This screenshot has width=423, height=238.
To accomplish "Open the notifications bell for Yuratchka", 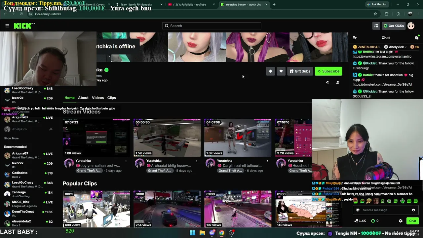I will 270,71.
